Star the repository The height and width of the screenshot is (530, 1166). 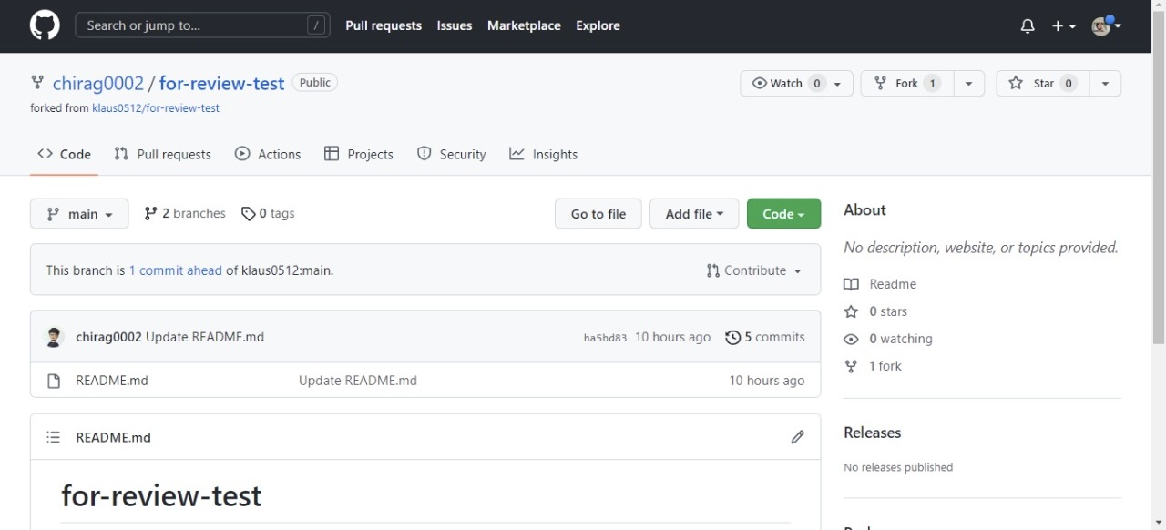[x=1043, y=83]
